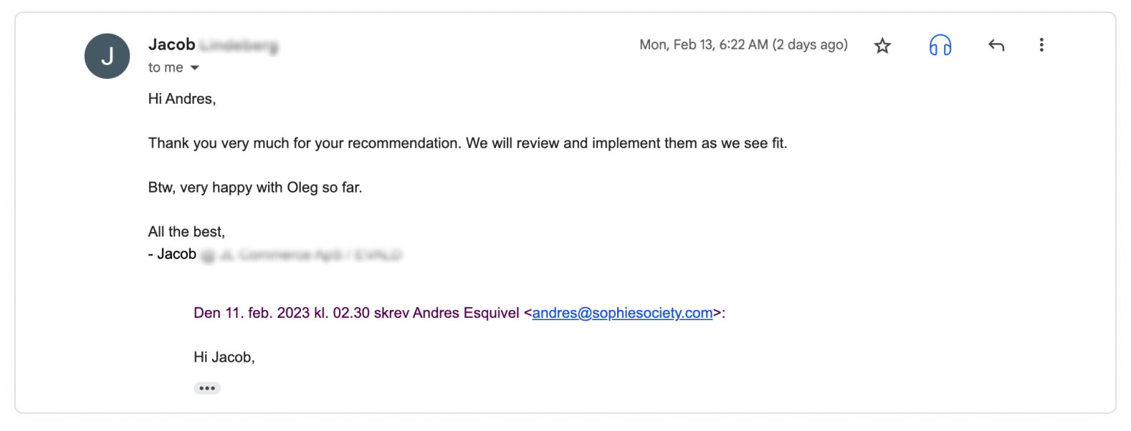Reply using the curved arrow icon
Screen dimensions: 1131x431
coord(996,45)
